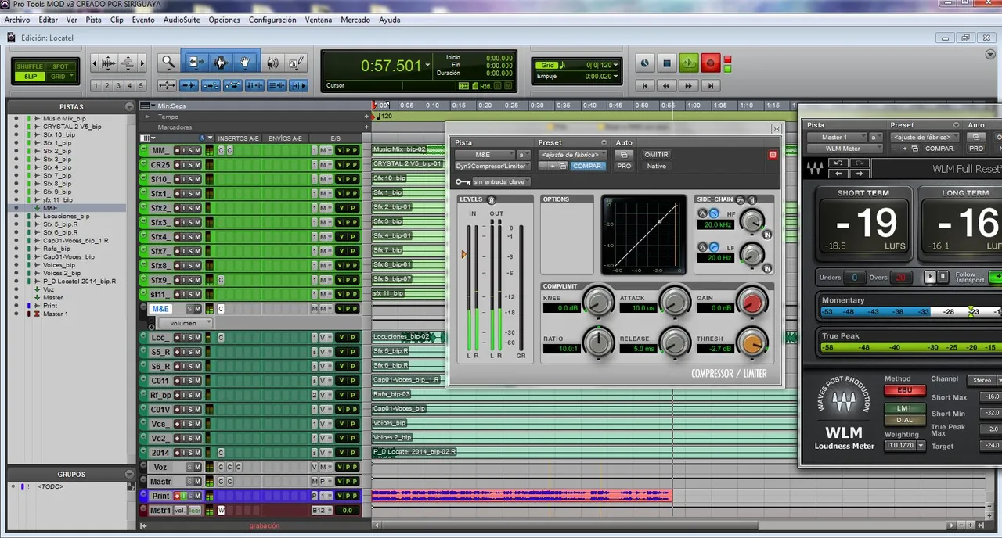
Task: Enable SPOT edit mode
Action: click(x=60, y=66)
